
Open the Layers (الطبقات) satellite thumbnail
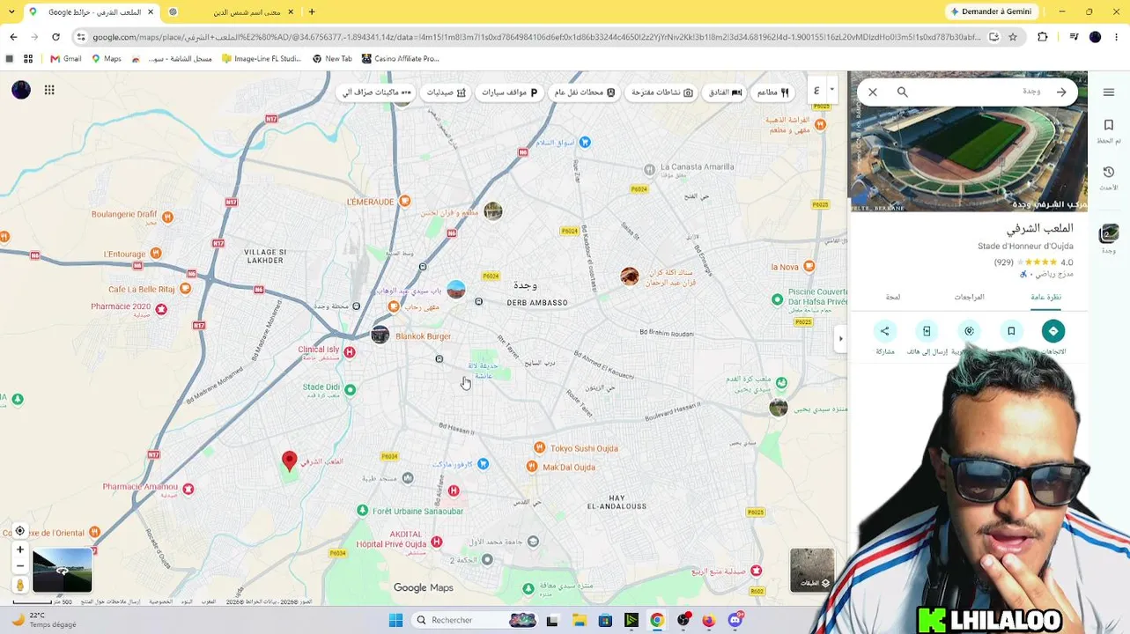[812, 571]
